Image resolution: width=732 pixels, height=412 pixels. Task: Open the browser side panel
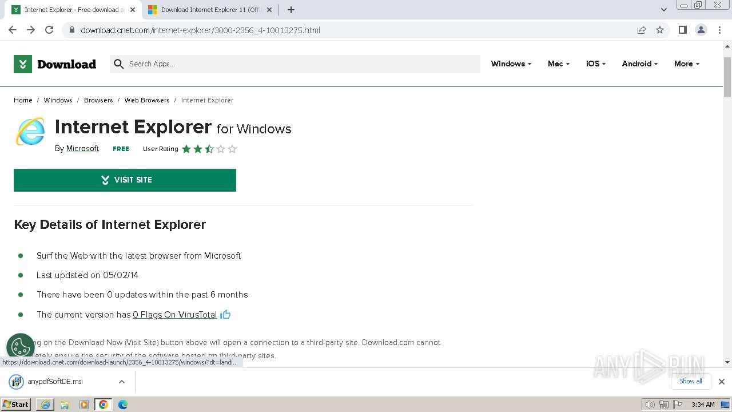[682, 30]
